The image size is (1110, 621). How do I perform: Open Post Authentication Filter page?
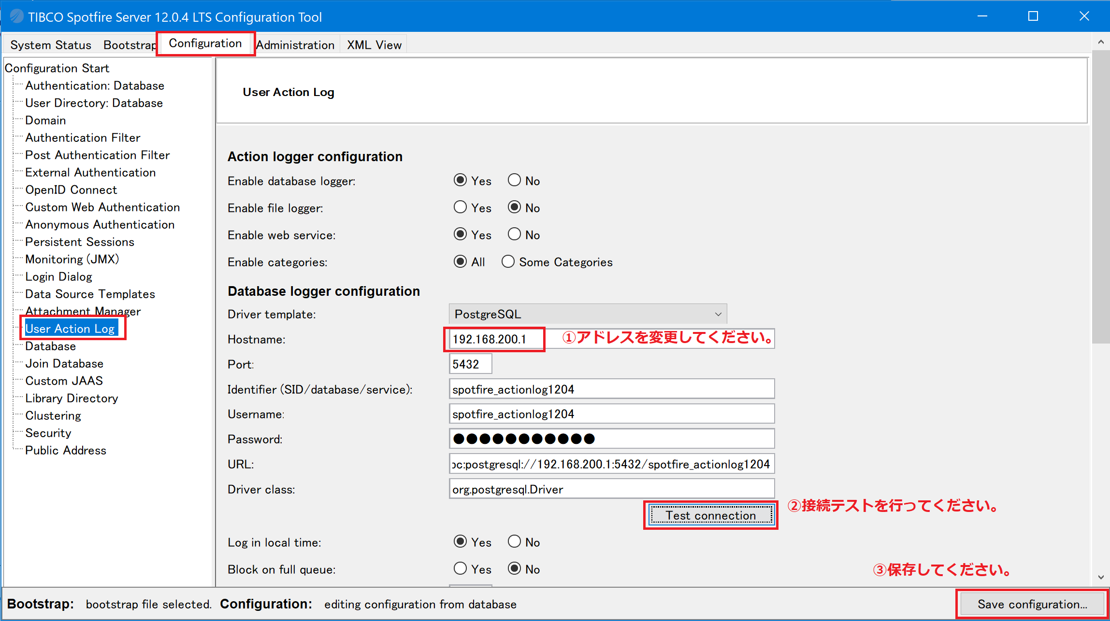click(98, 155)
